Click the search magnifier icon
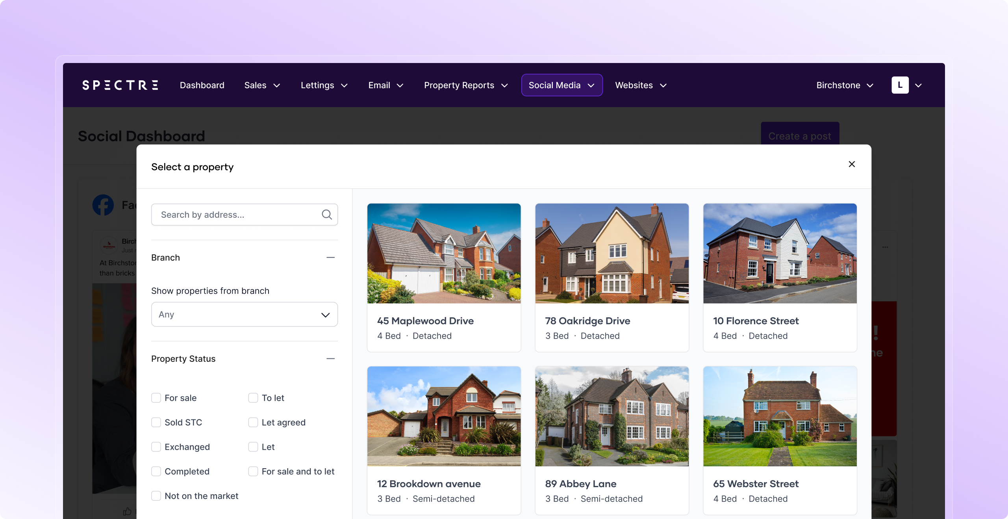The image size is (1008, 519). (x=326, y=215)
